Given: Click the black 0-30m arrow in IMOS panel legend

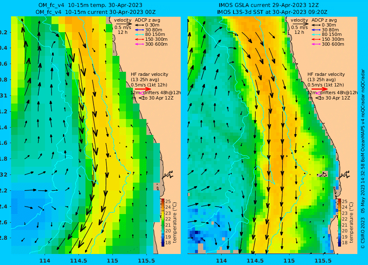Looking at the screenshot, I should click(316, 25).
